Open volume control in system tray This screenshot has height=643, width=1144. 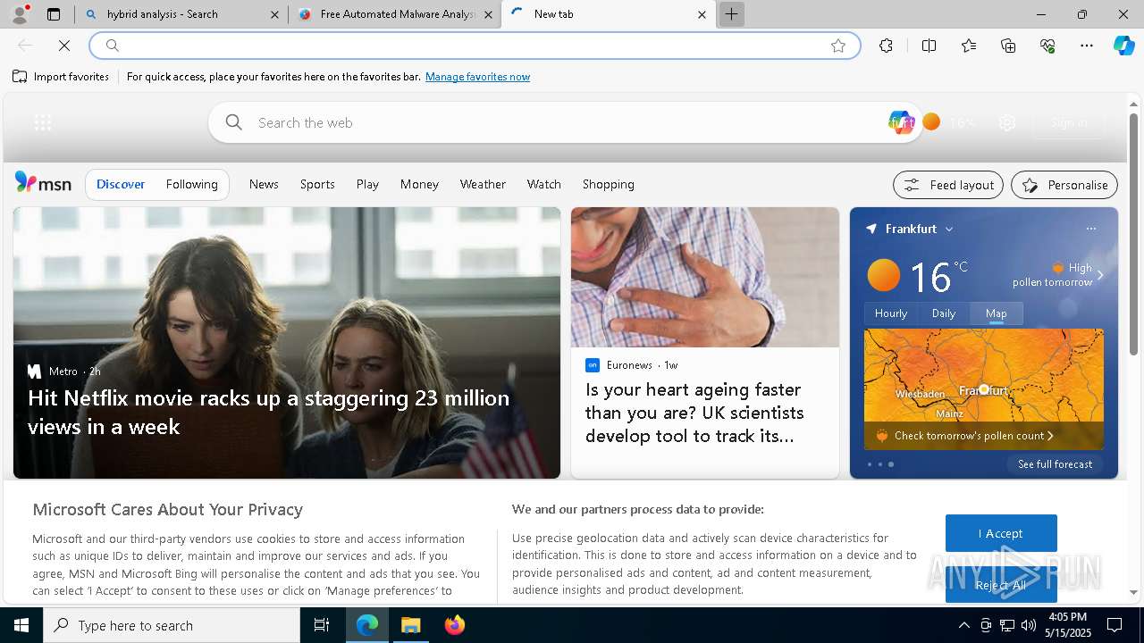pos(1029,625)
